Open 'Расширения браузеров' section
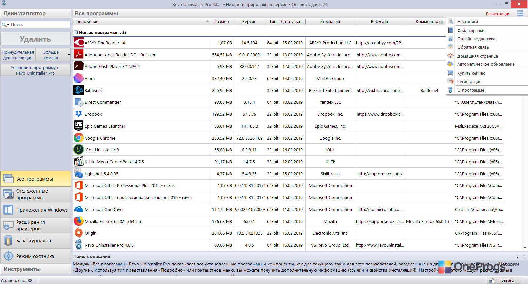 36,225
